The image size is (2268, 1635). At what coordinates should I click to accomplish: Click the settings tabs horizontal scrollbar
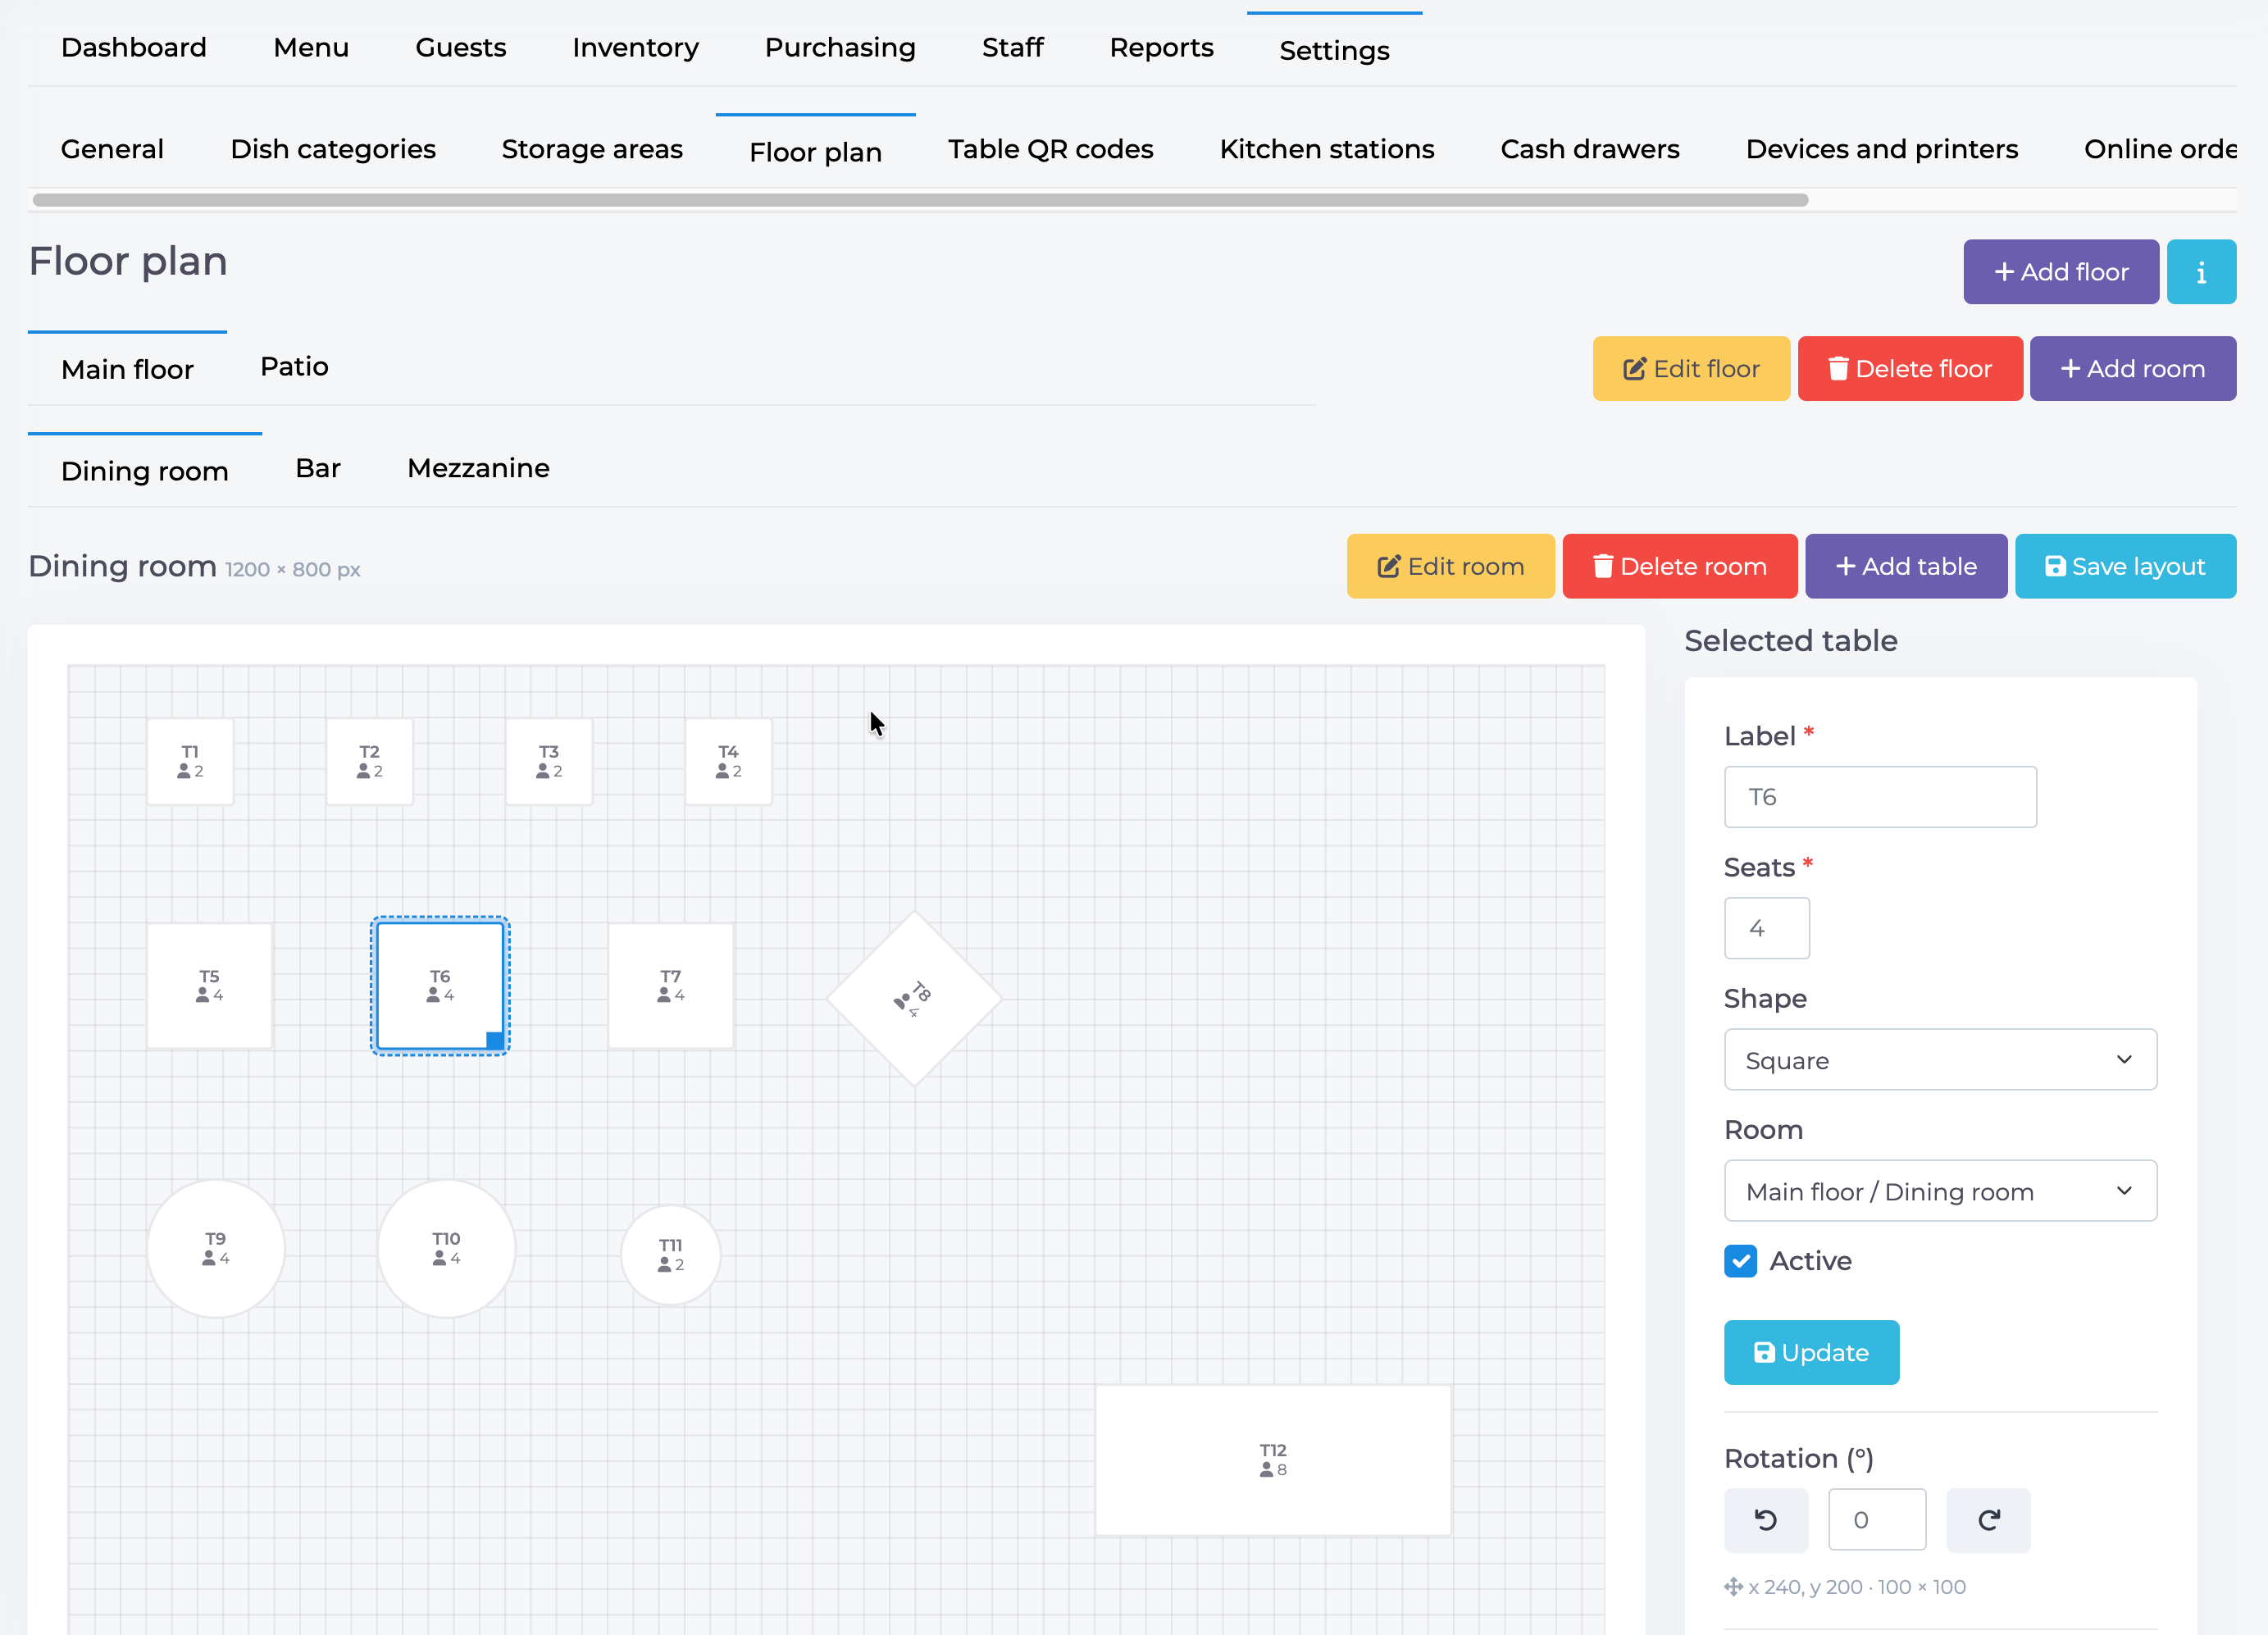920,199
